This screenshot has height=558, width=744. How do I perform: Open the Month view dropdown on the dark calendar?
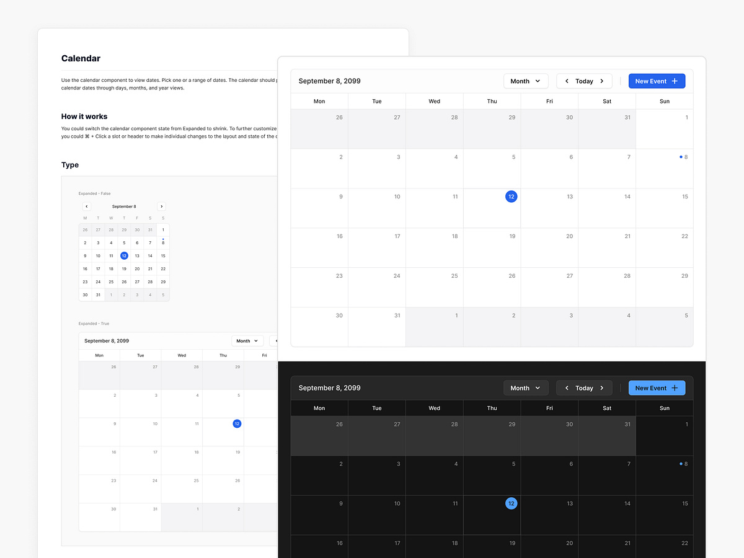coord(526,387)
